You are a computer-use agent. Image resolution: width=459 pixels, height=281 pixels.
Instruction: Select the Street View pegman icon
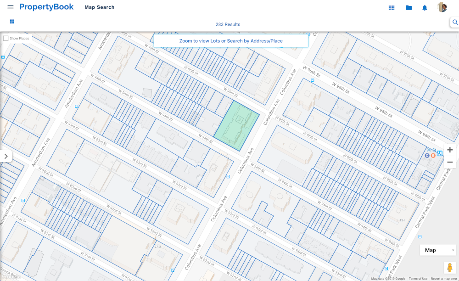(x=450, y=267)
